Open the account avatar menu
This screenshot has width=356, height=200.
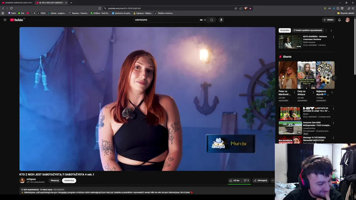point(347,20)
